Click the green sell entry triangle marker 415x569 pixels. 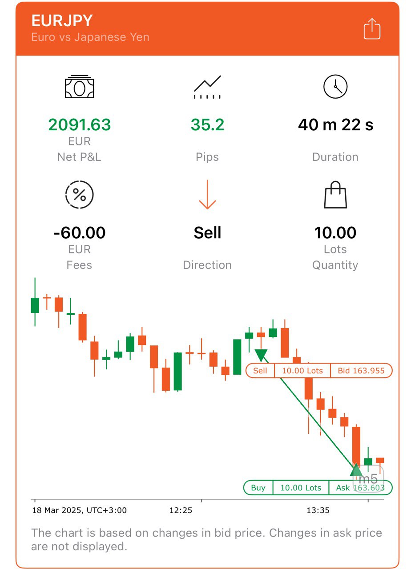click(261, 355)
